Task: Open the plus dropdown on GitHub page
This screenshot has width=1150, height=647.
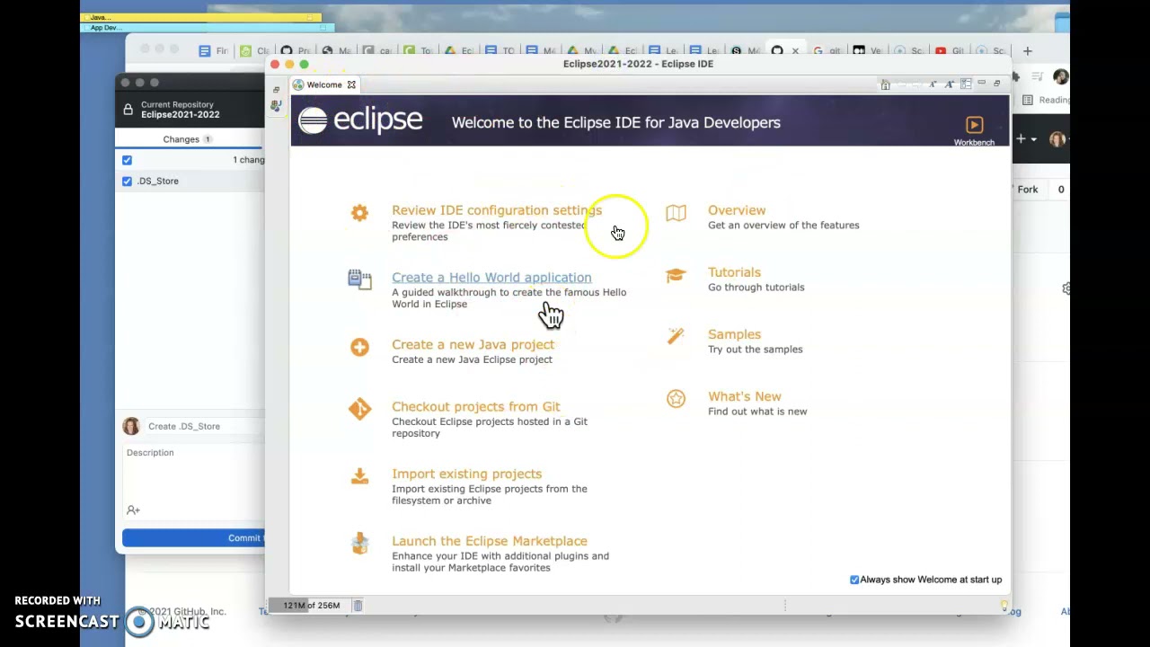Action: (1026, 139)
